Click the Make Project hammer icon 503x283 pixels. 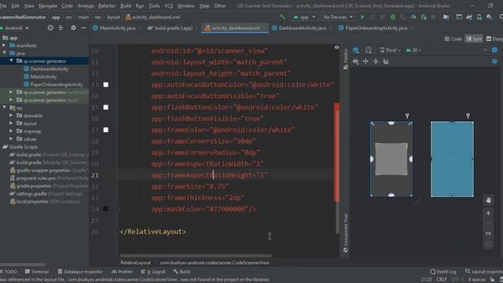[x=282, y=17]
